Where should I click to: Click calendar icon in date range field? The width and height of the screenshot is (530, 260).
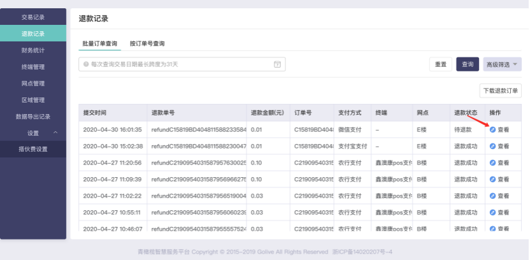277,64
